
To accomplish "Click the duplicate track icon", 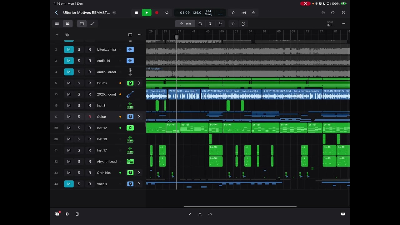I will [67, 35].
